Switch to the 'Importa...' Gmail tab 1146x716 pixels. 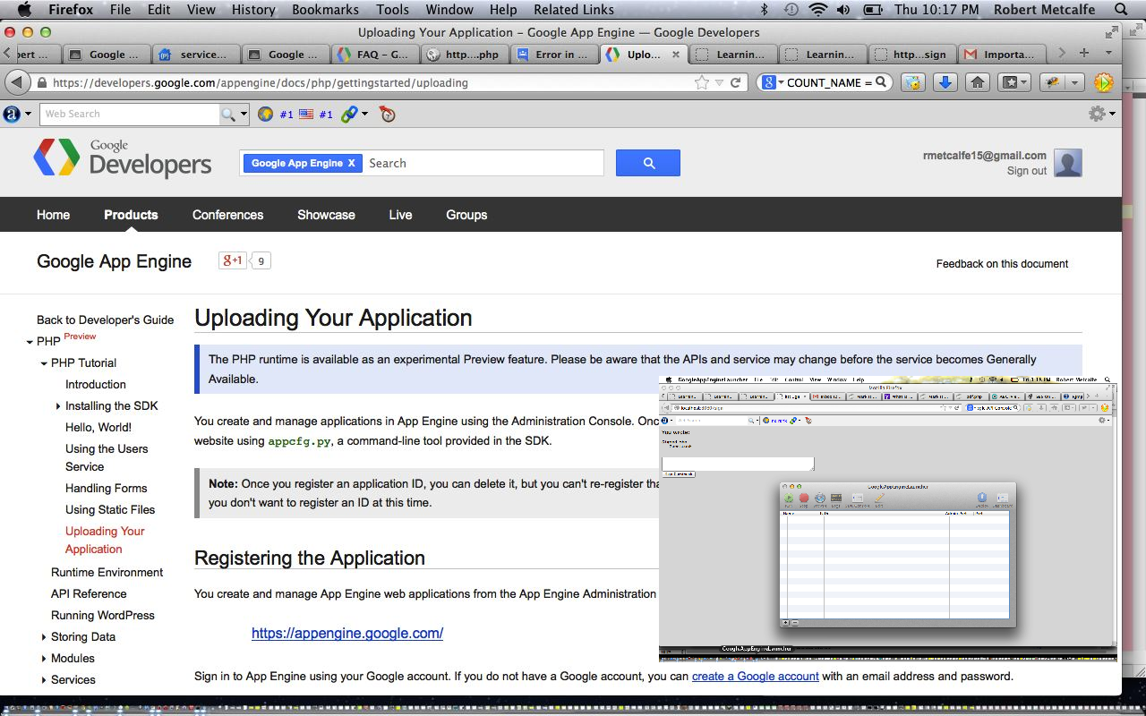1003,54
